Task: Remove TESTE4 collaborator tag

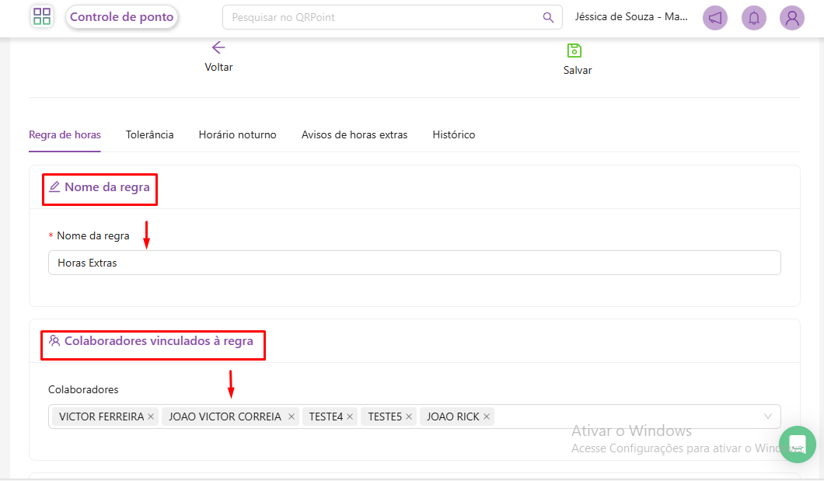Action: point(350,417)
